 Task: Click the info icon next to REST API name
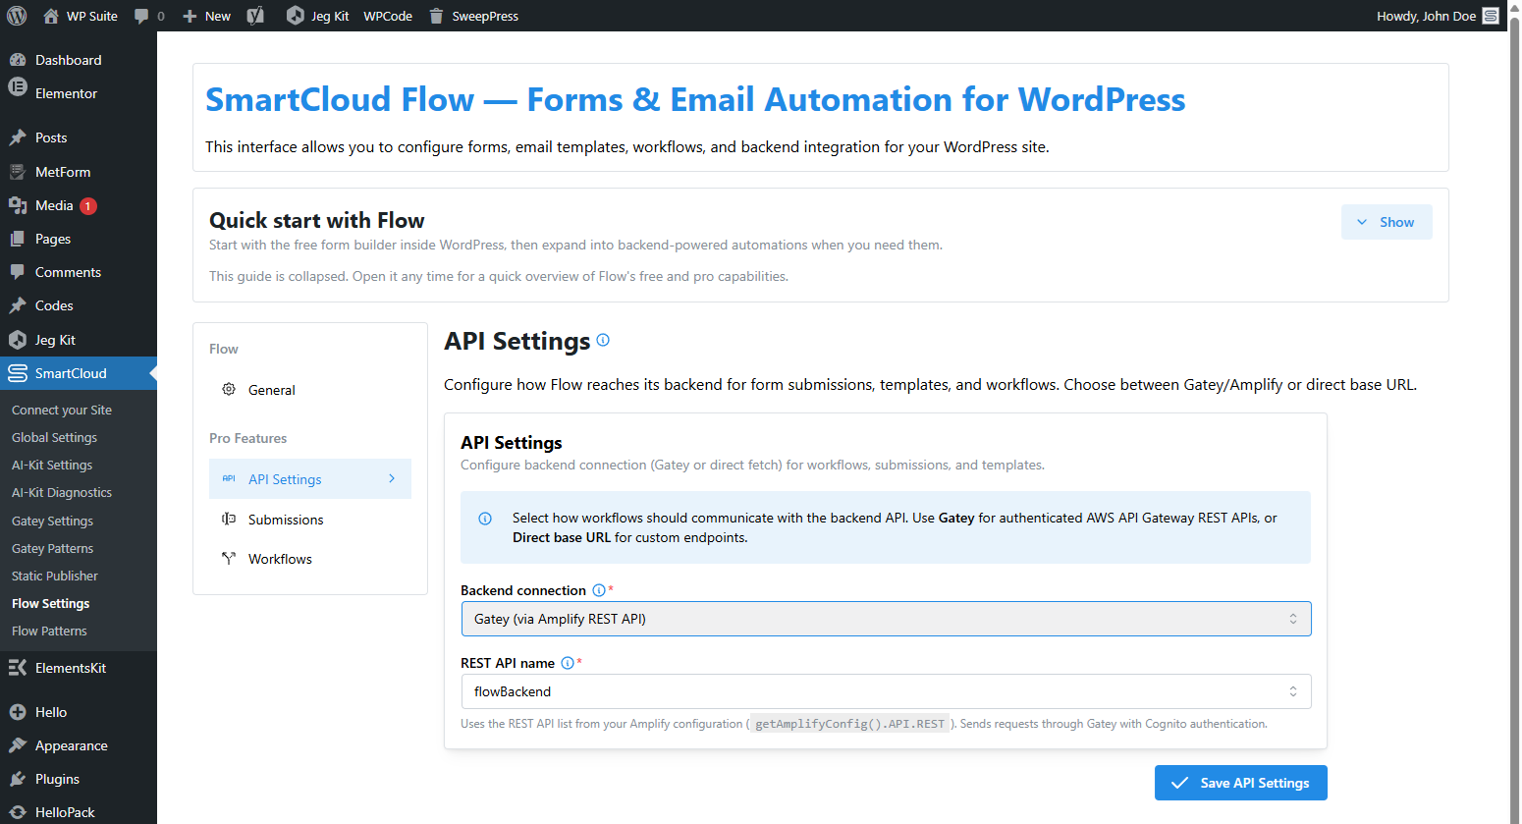coord(568,663)
